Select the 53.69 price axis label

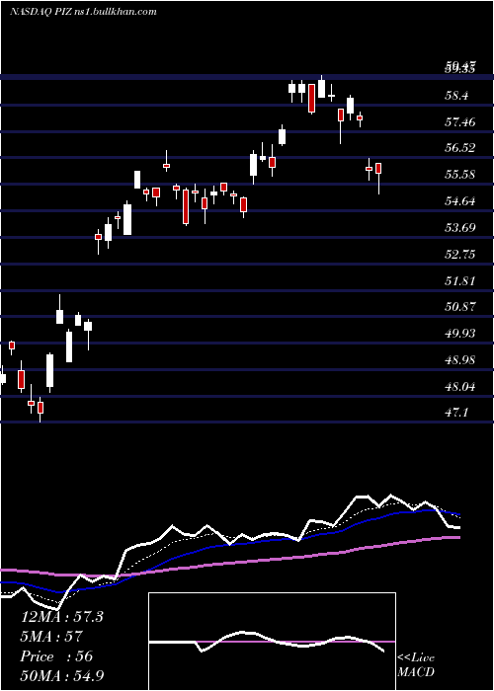[460, 228]
